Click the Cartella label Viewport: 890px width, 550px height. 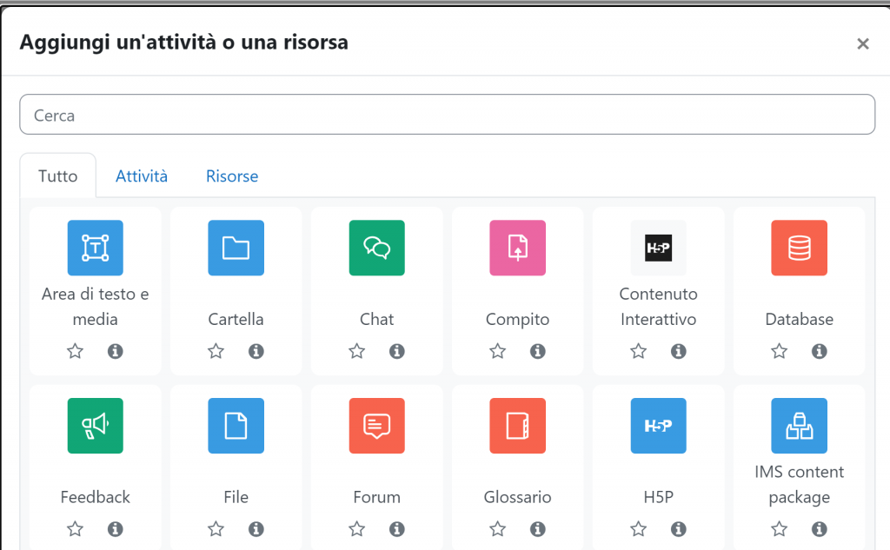tap(236, 319)
